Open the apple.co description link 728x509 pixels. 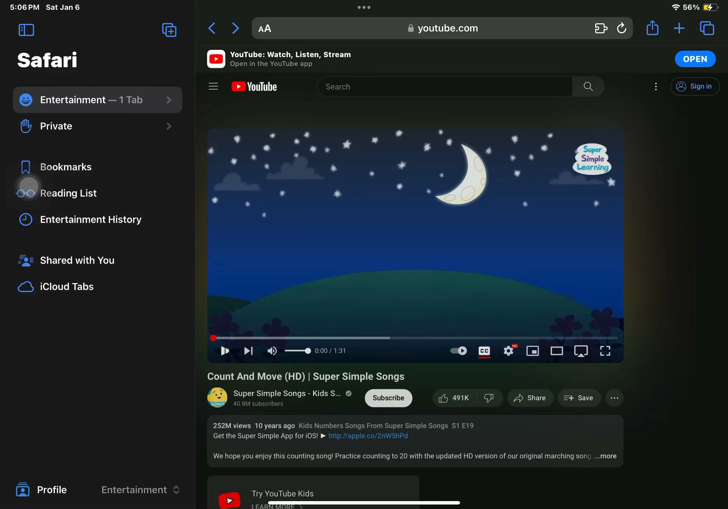coord(368,436)
